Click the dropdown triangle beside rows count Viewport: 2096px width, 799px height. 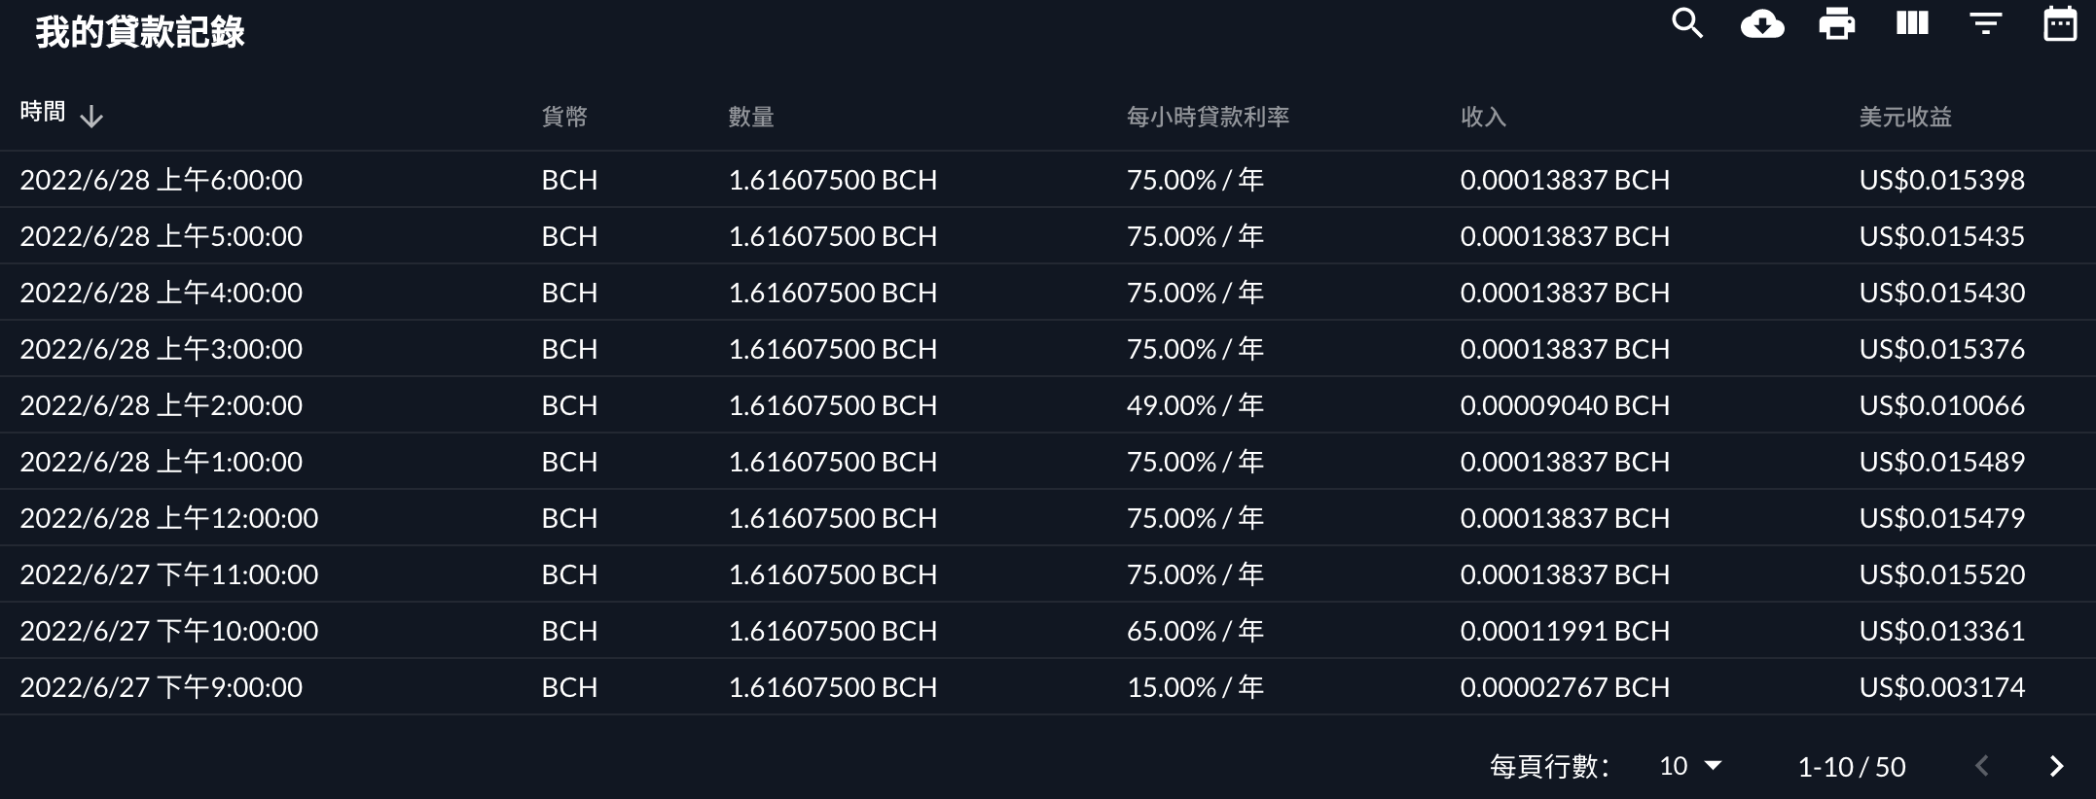[x=1714, y=767]
